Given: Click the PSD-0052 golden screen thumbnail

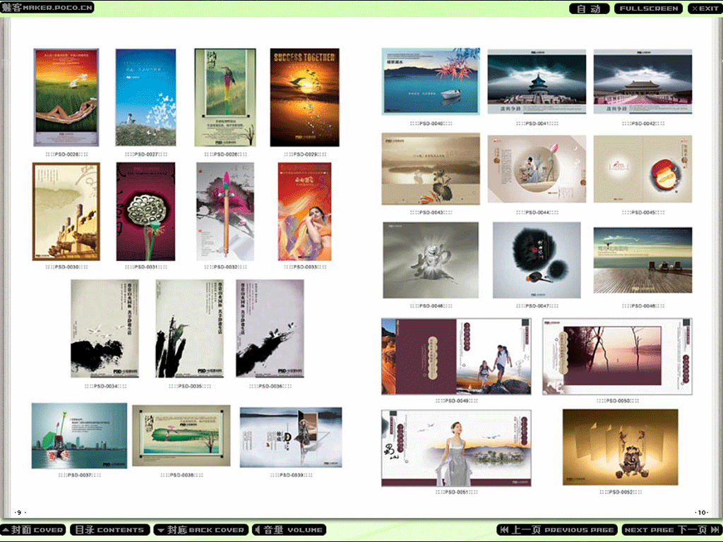Looking at the screenshot, I should 620,447.
